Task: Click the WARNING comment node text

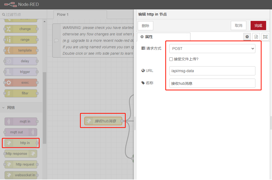Action: click(98, 41)
